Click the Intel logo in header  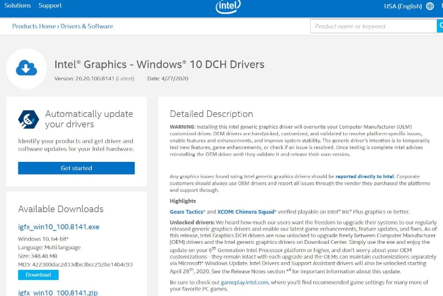click(x=228, y=6)
